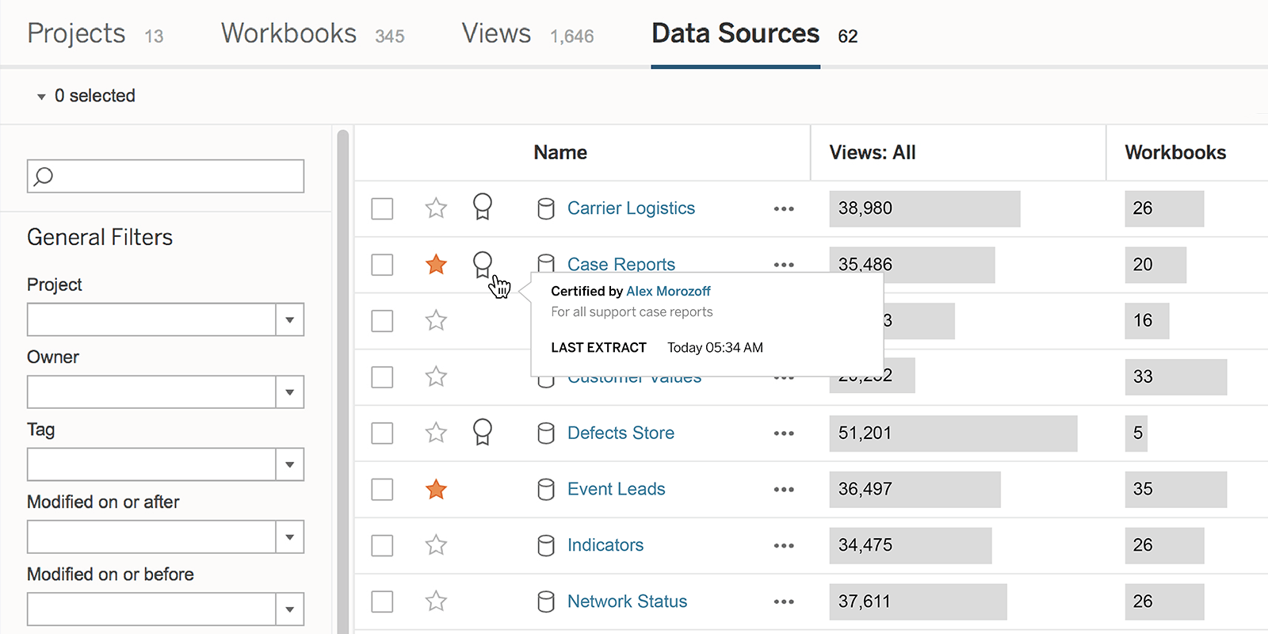This screenshot has height=634, width=1268.
Task: Switch to the Workbooks tab
Action: click(x=288, y=34)
